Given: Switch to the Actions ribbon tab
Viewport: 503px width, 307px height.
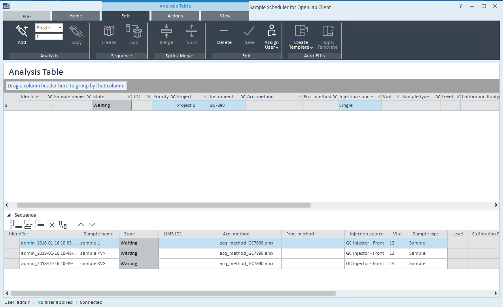Looking at the screenshot, I should click(x=175, y=16).
